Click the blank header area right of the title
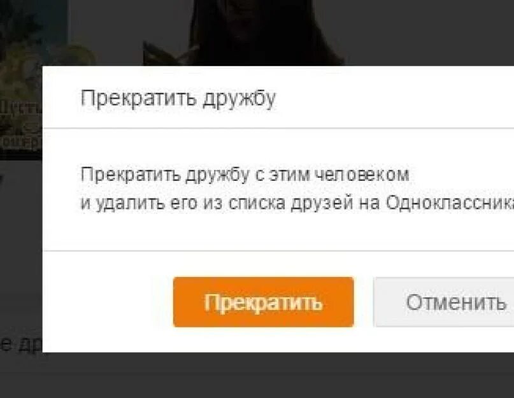The image size is (514, 398). pyautogui.click(x=395, y=98)
